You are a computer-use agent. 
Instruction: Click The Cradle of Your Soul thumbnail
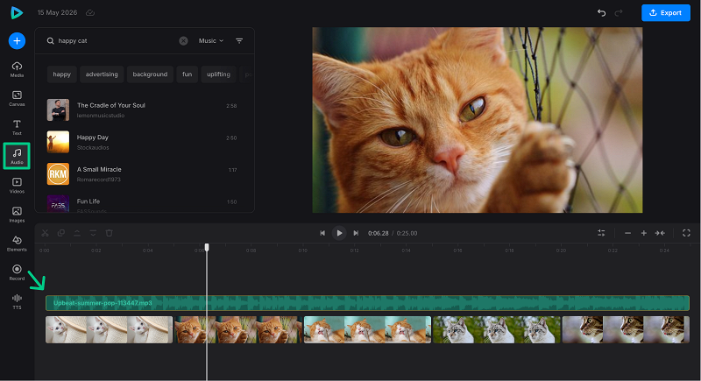tap(58, 109)
